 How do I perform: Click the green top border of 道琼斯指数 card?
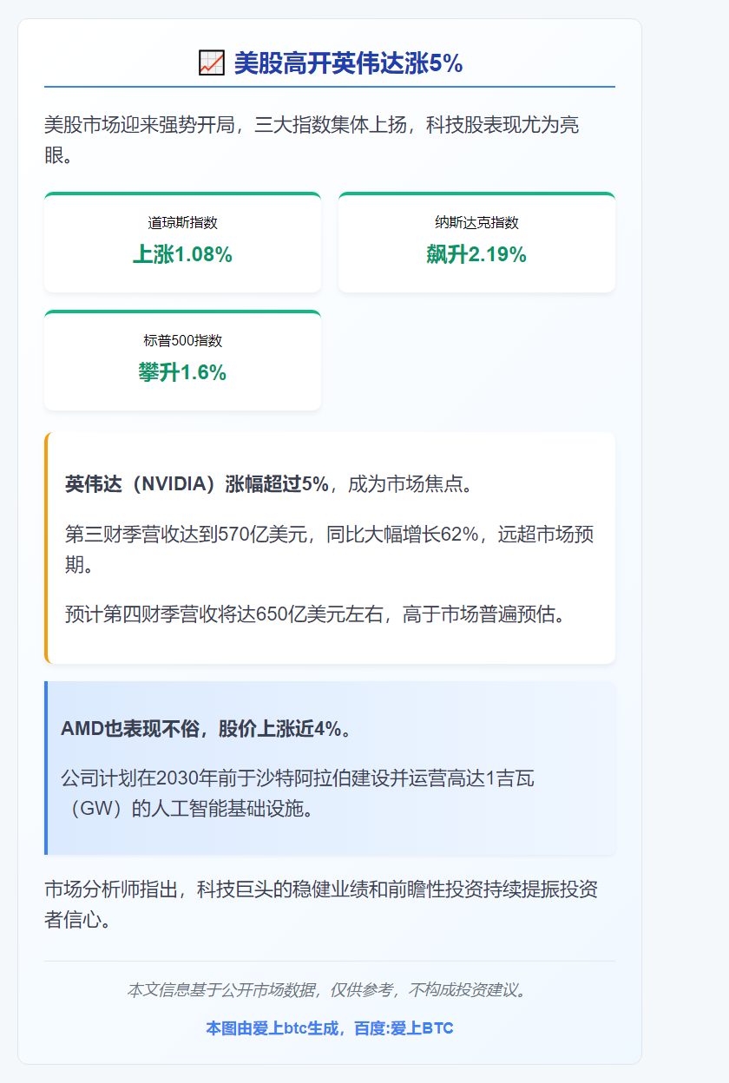pos(182,194)
